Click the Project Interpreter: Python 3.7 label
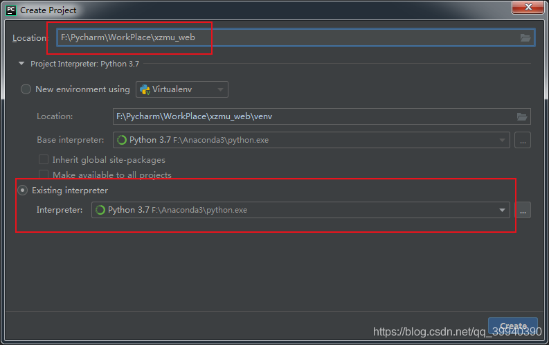 pos(84,64)
